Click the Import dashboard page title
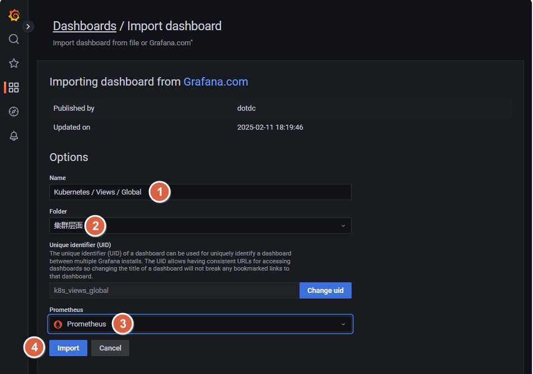This screenshot has width=533, height=374. click(174, 26)
